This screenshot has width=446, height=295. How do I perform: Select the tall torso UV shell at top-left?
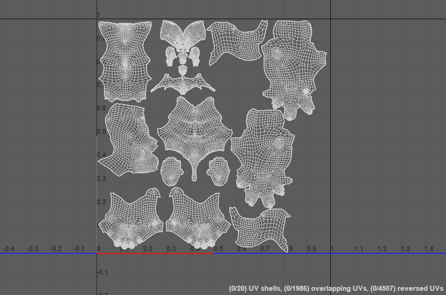[x=124, y=61]
